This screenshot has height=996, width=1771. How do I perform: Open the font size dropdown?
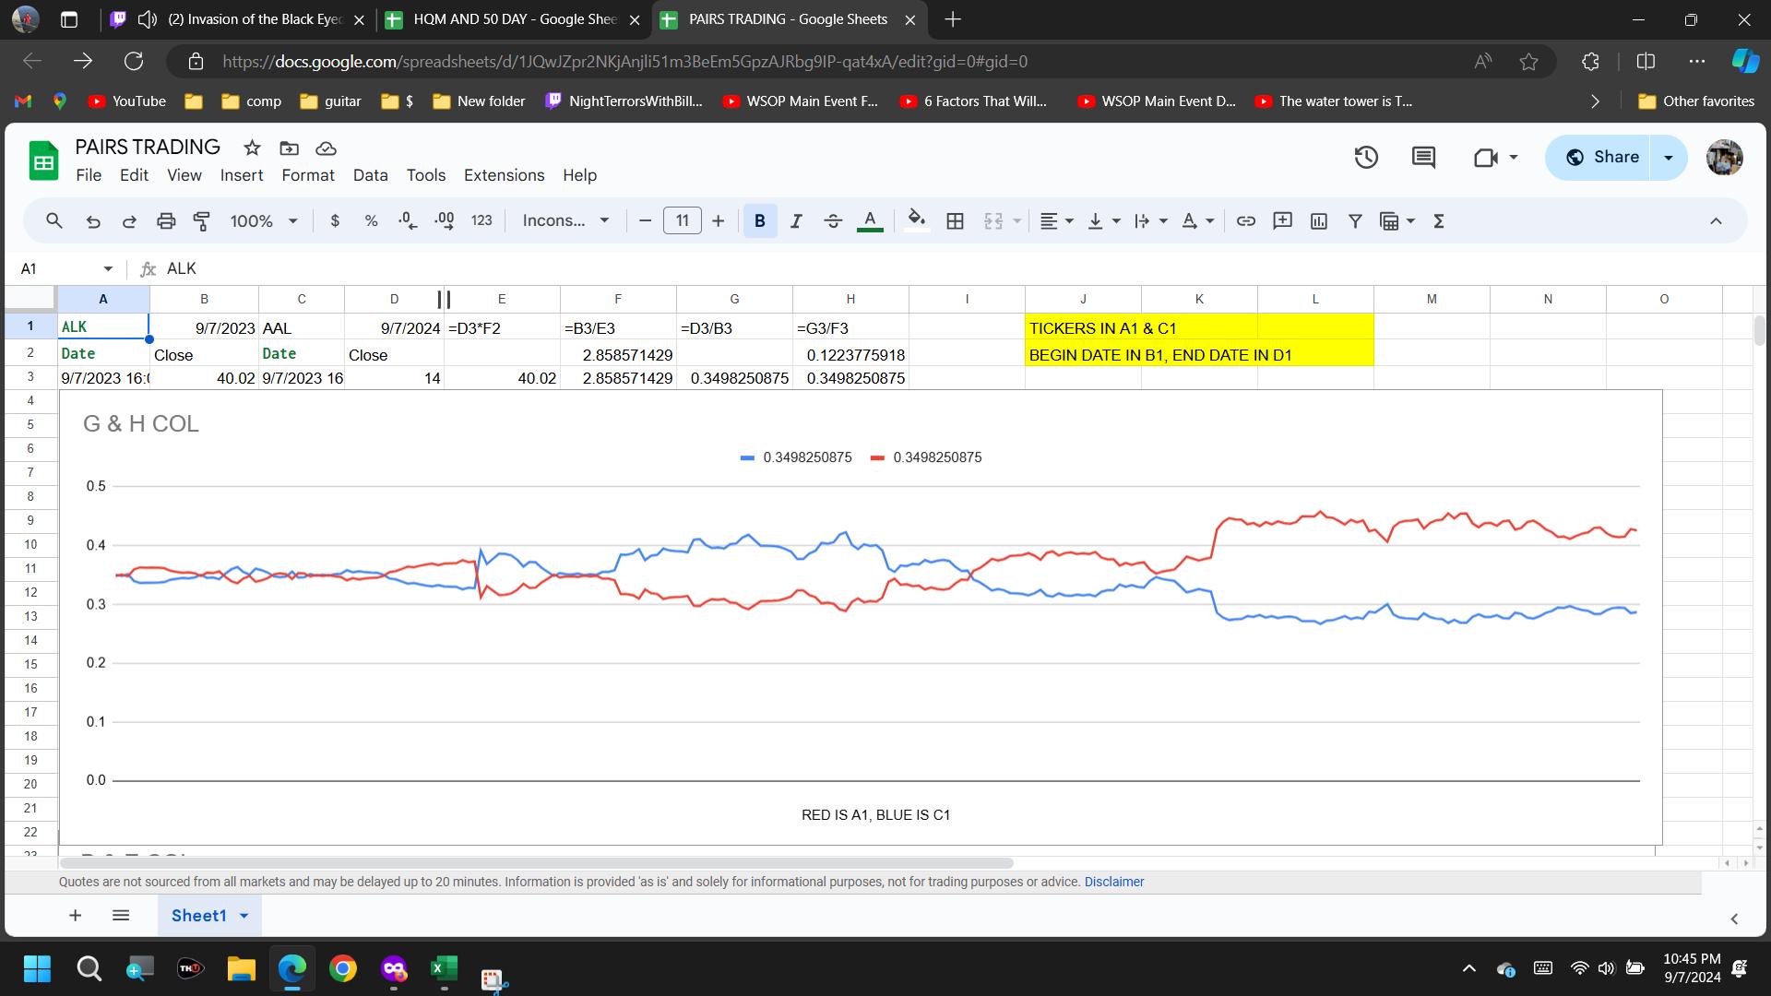(x=682, y=220)
